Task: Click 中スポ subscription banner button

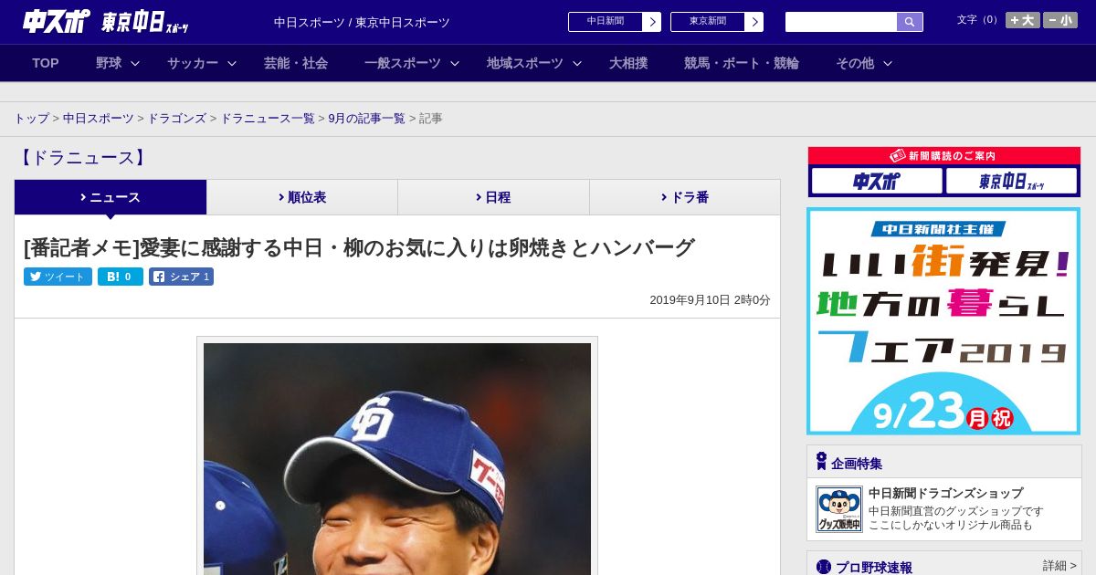Action: pyautogui.click(x=877, y=181)
